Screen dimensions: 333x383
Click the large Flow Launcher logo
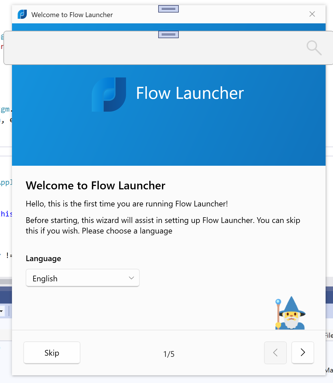[x=109, y=94]
